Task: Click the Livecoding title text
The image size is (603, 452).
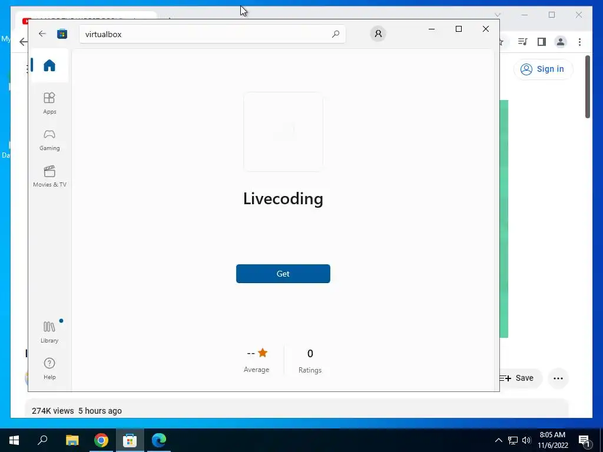Action: [283, 198]
